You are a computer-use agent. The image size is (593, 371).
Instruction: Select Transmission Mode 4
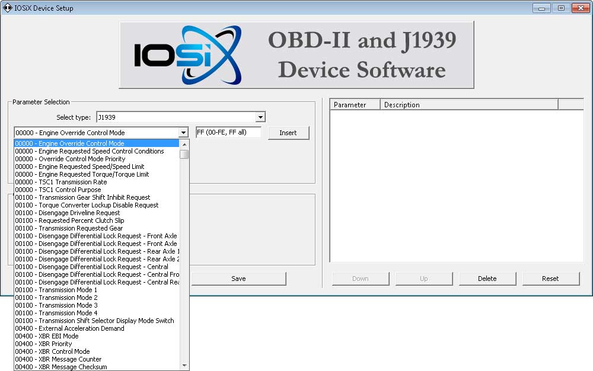[x=97, y=313]
